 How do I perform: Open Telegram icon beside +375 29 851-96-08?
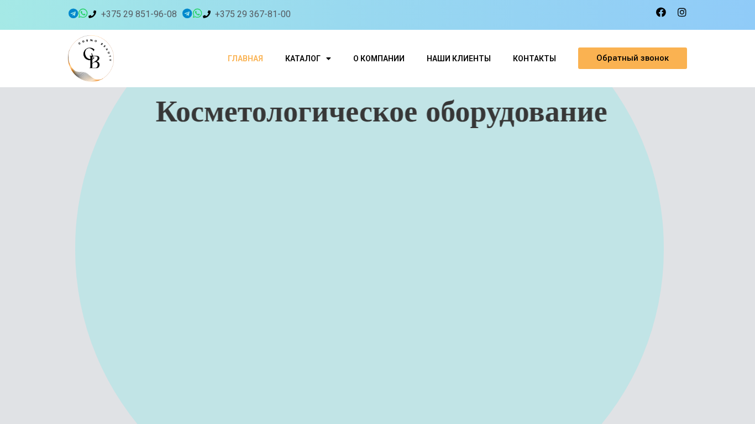pyautogui.click(x=73, y=13)
